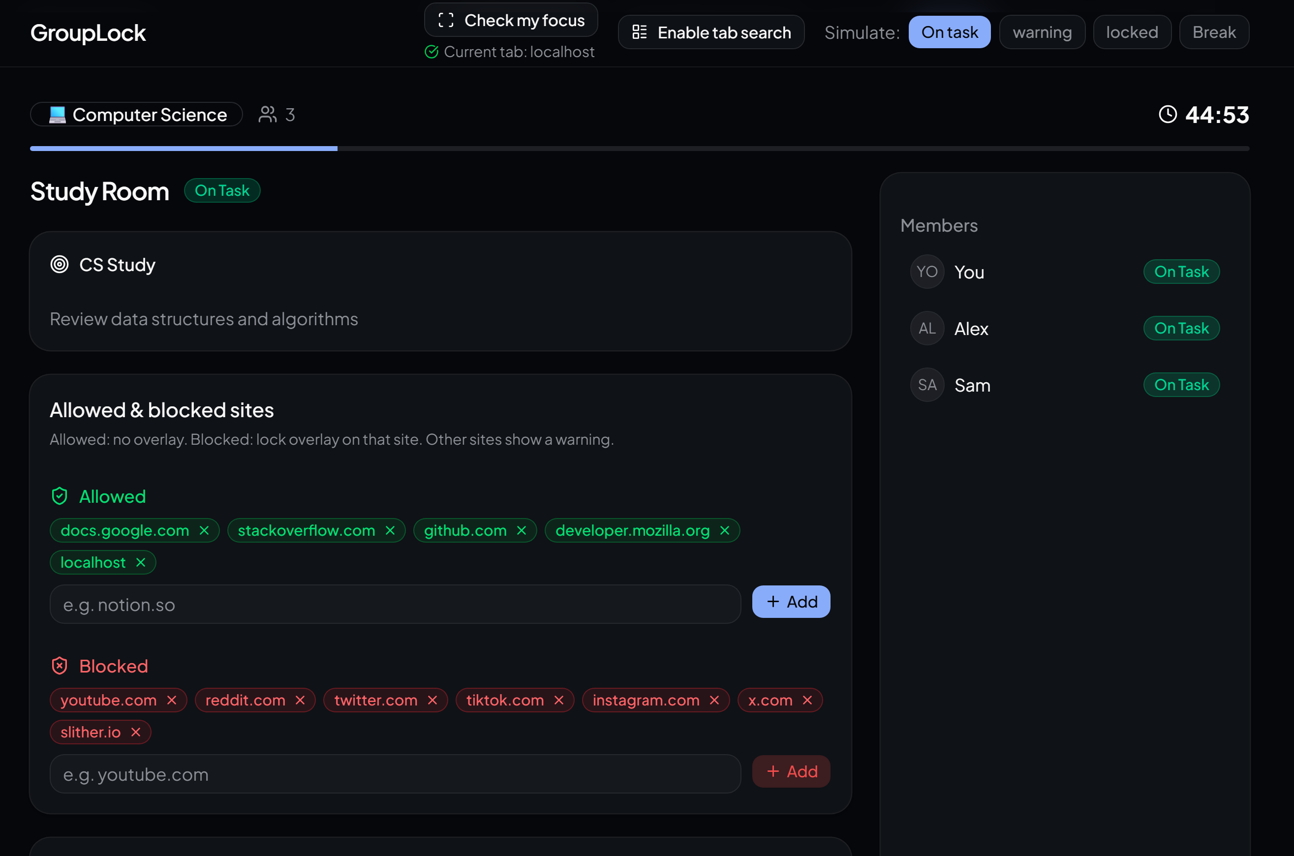The image size is (1294, 856).
Task: Add site to allowed list
Action: click(791, 602)
